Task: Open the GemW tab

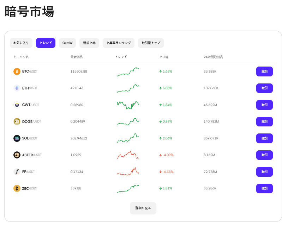Action: click(67, 43)
